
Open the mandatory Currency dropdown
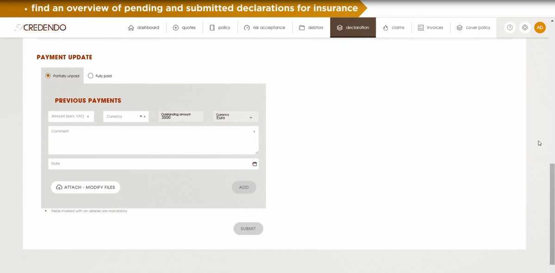click(x=126, y=116)
